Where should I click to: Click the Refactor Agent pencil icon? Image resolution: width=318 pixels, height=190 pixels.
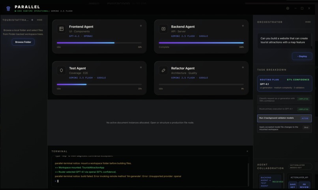[x=163, y=70]
